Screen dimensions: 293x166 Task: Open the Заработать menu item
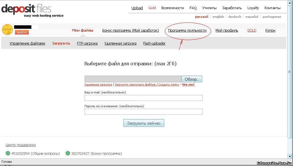coord(232,8)
